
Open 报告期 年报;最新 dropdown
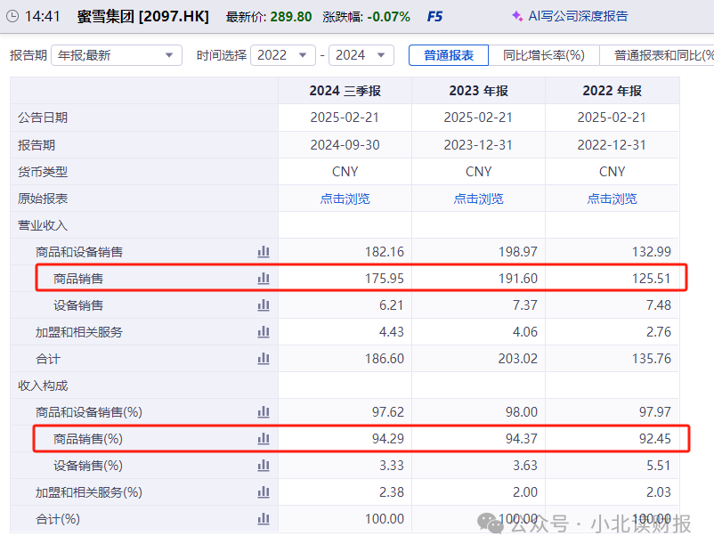click(117, 55)
